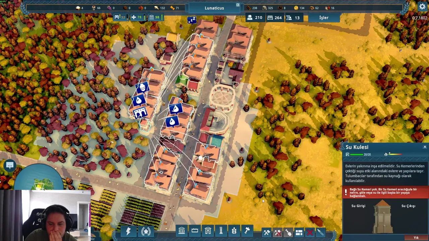Image resolution: width=429 pixels, height=241 pixels.
Task: Close the Su Kulesi panel
Action: coord(425,147)
